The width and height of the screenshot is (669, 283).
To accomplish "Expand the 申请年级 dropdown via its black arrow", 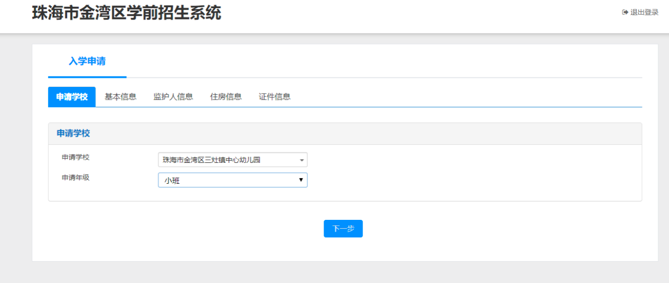I will point(301,180).
